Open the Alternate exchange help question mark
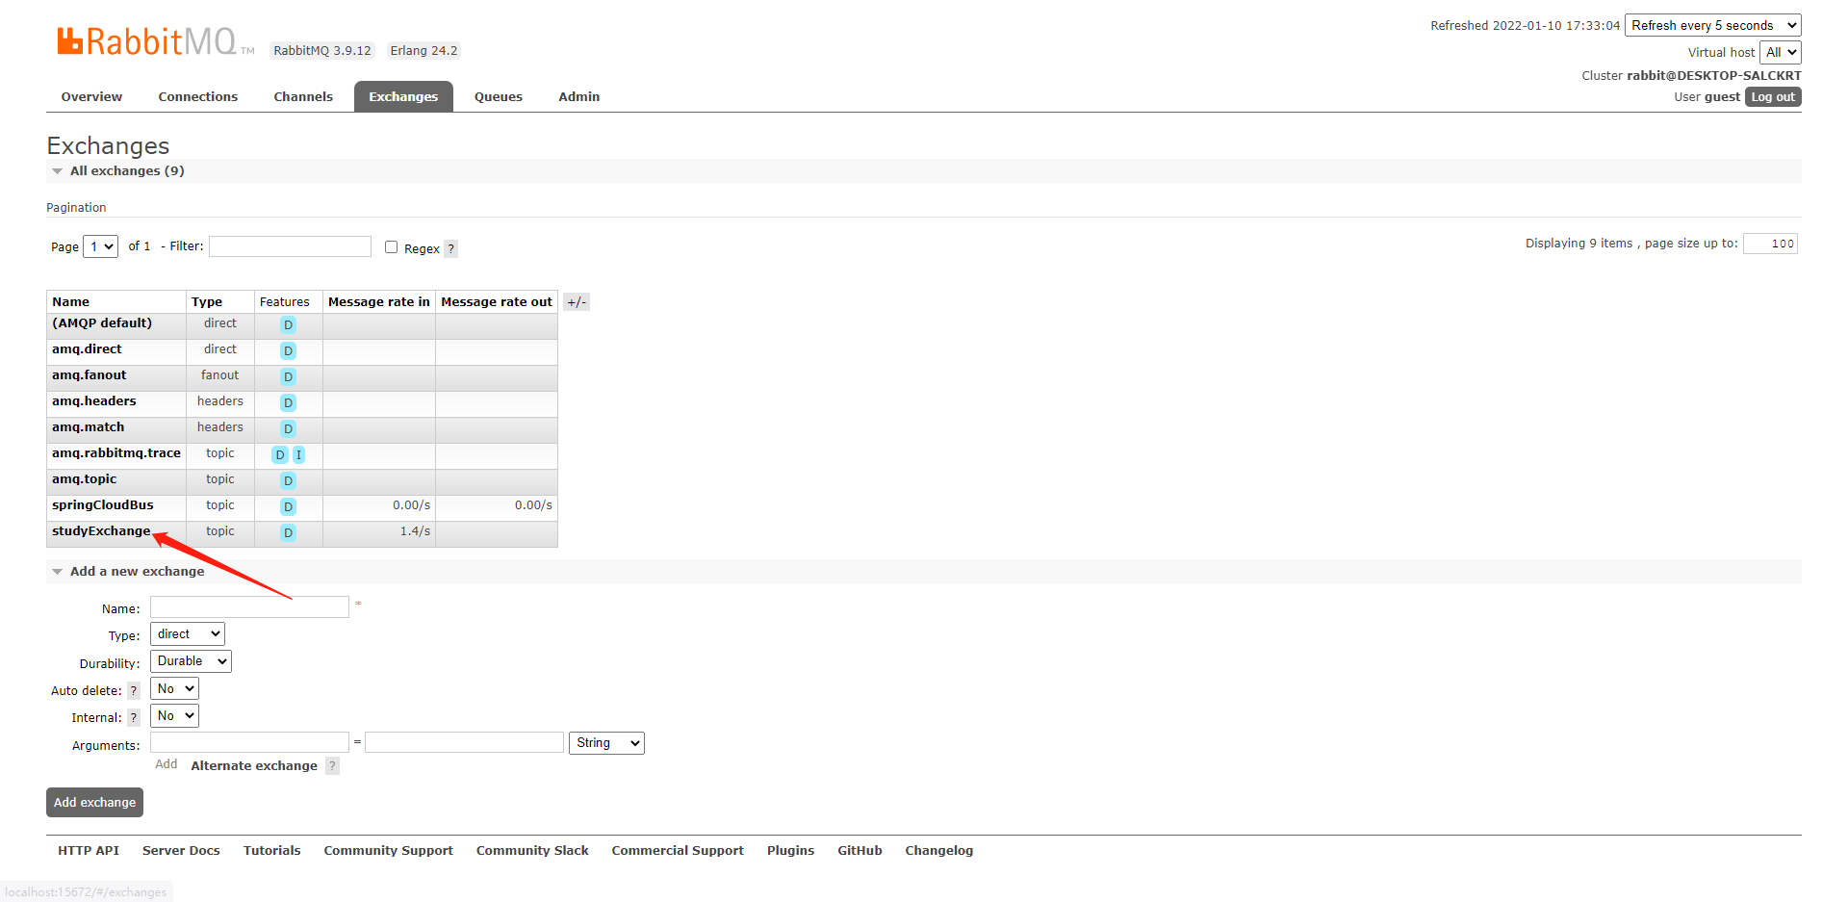 (332, 766)
